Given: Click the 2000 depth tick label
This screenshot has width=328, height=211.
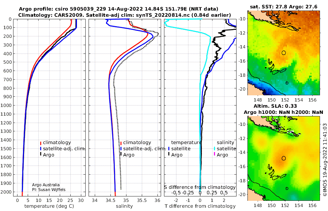Looking at the screenshot, I should tap(6, 192).
